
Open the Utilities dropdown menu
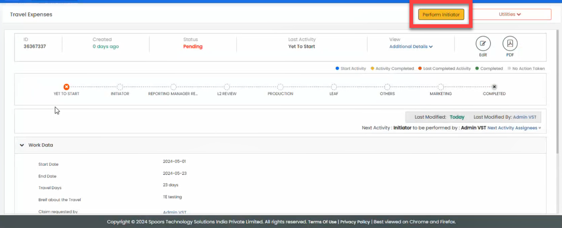coord(510,14)
